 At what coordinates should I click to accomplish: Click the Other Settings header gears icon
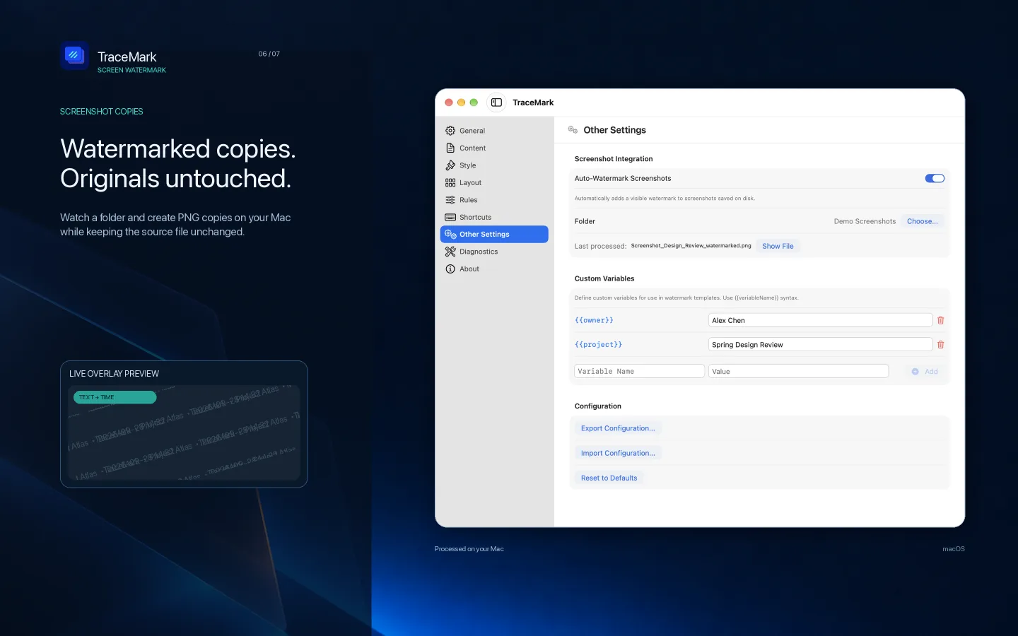(x=573, y=130)
